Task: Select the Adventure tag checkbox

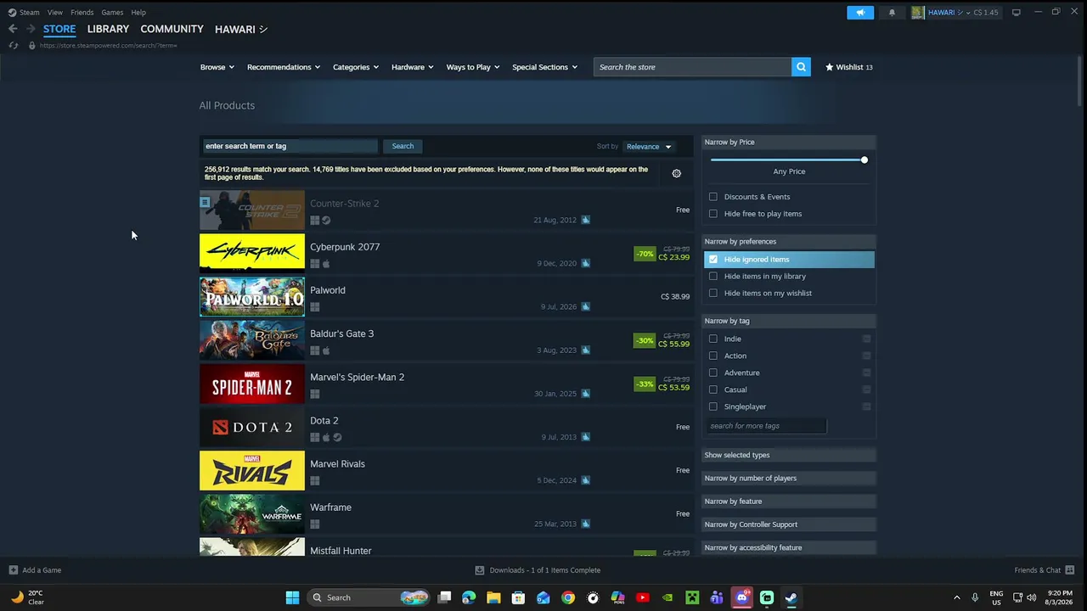Action: pyautogui.click(x=713, y=373)
